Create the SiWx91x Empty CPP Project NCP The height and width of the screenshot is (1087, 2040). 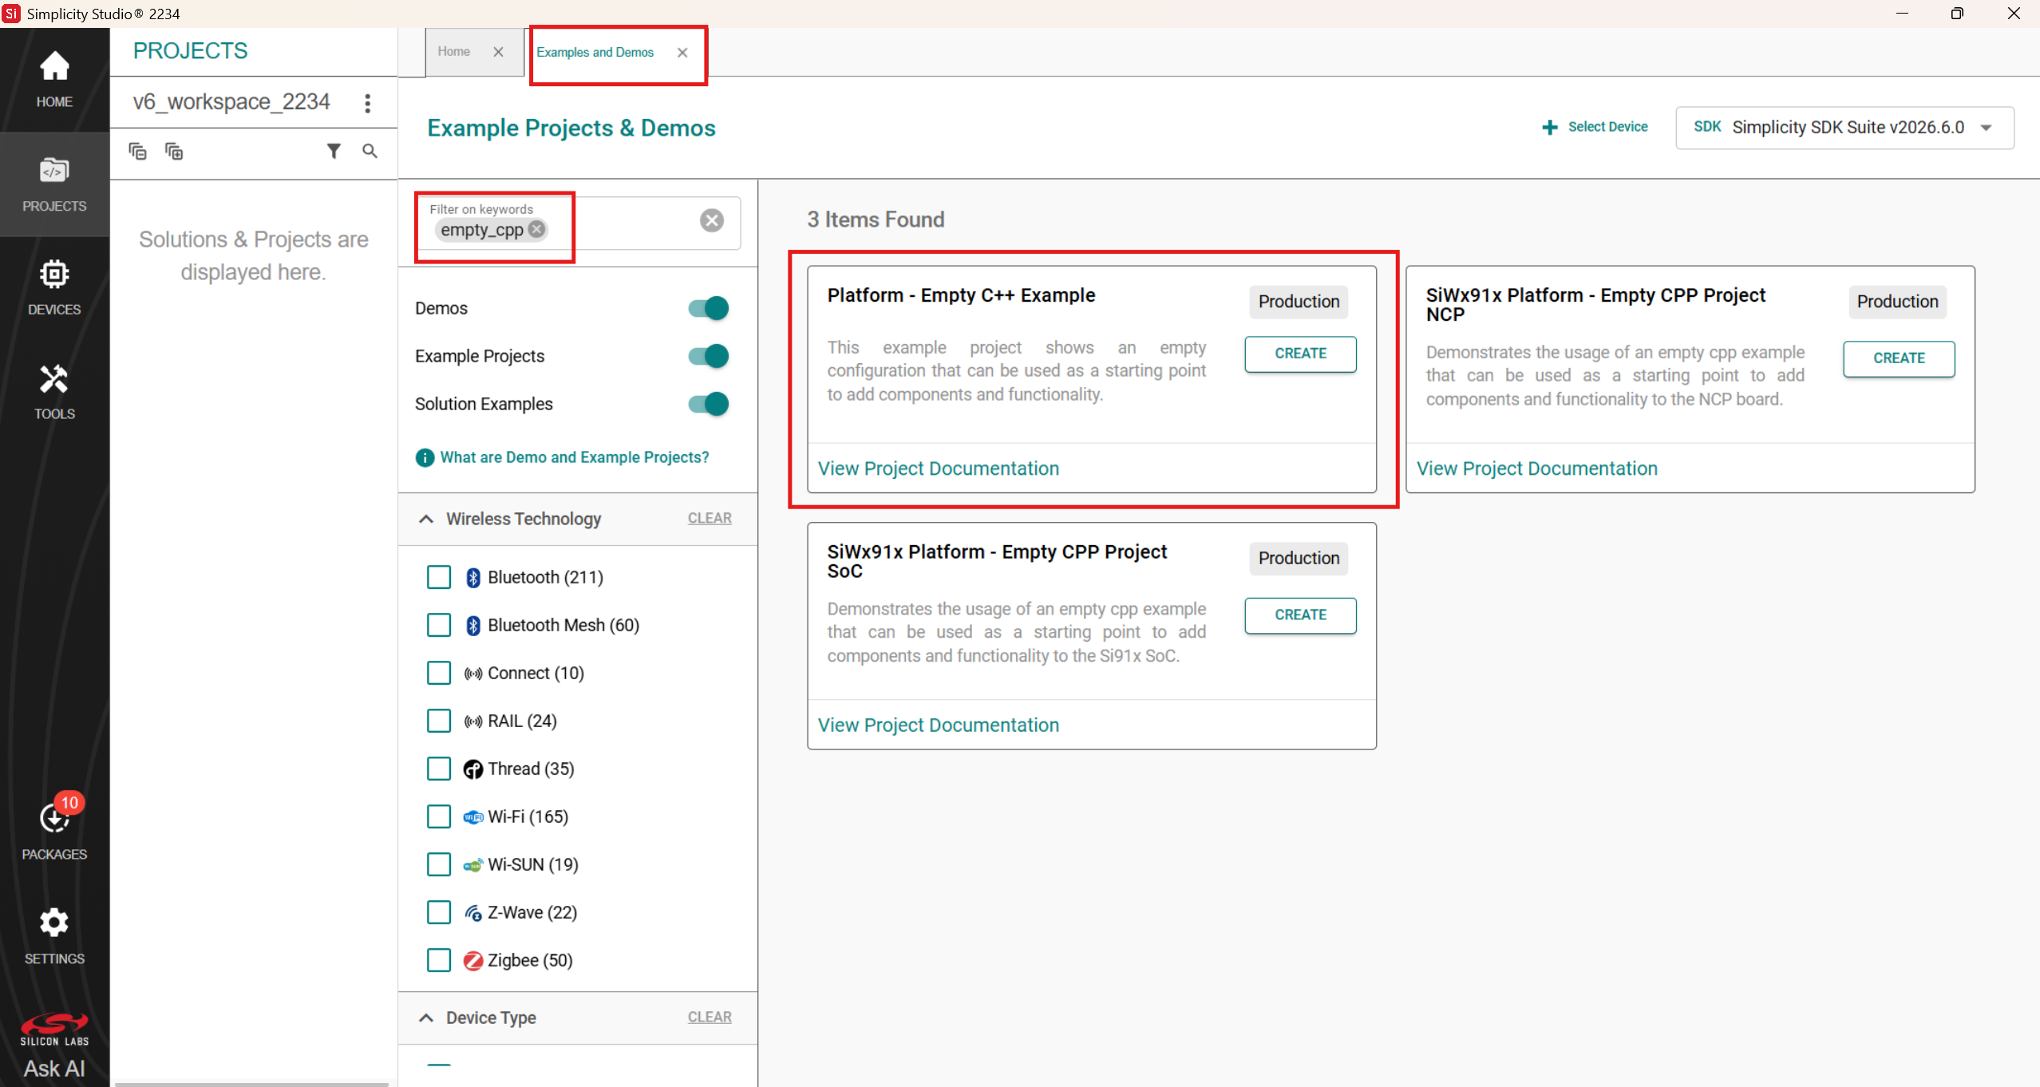pyautogui.click(x=1899, y=358)
